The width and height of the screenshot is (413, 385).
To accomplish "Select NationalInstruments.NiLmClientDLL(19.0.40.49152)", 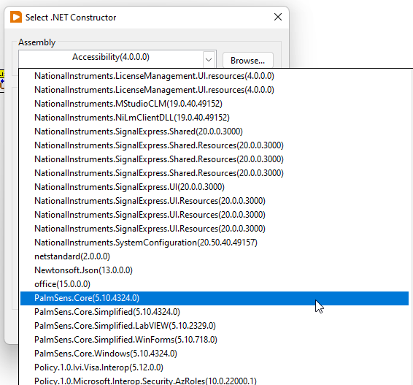I will pyautogui.click(x=215, y=118).
